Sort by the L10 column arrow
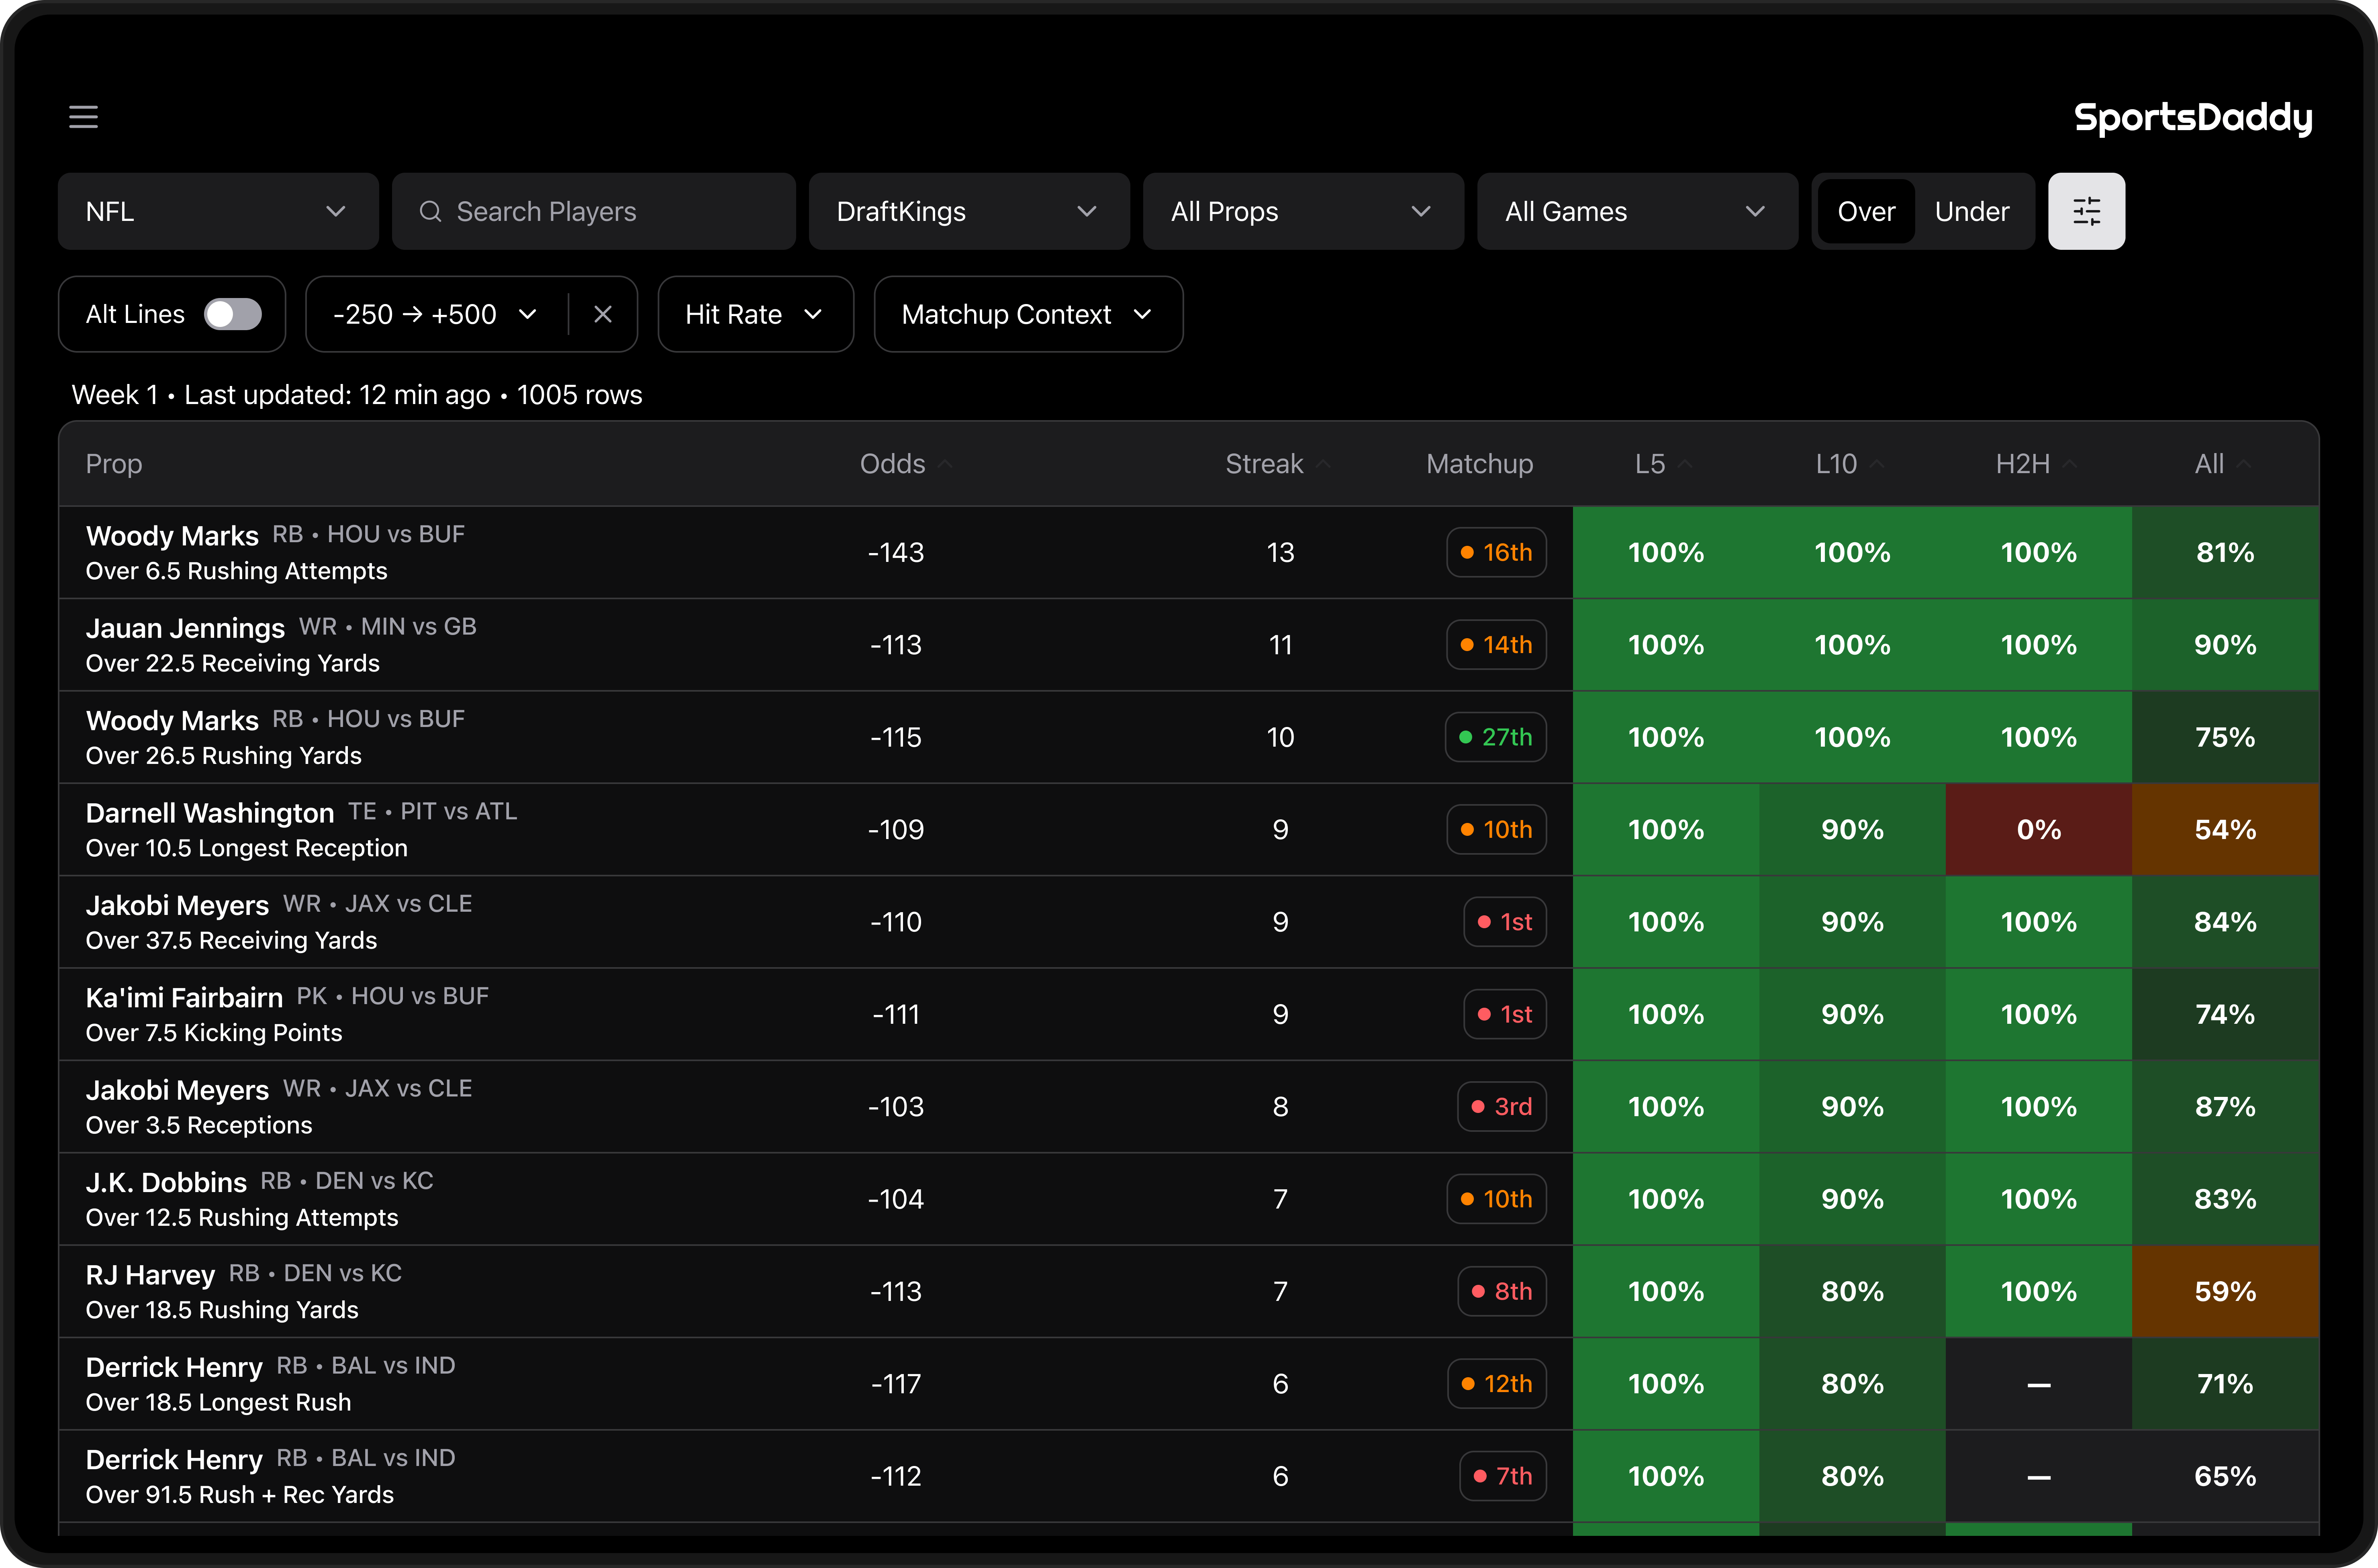This screenshot has height=1568, width=2378. pos(1877,464)
